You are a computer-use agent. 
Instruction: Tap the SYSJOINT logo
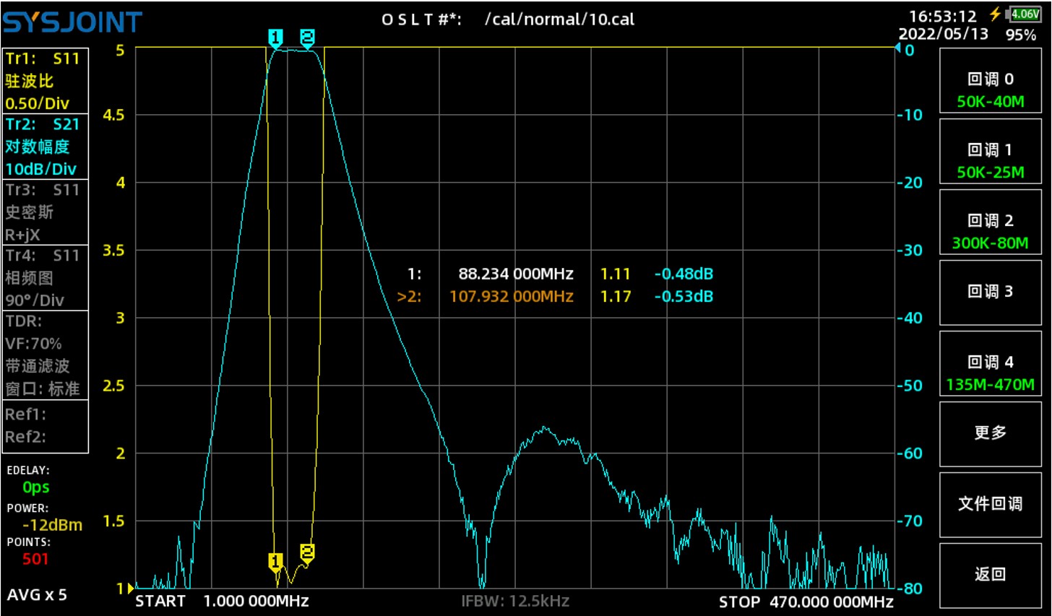(x=72, y=22)
